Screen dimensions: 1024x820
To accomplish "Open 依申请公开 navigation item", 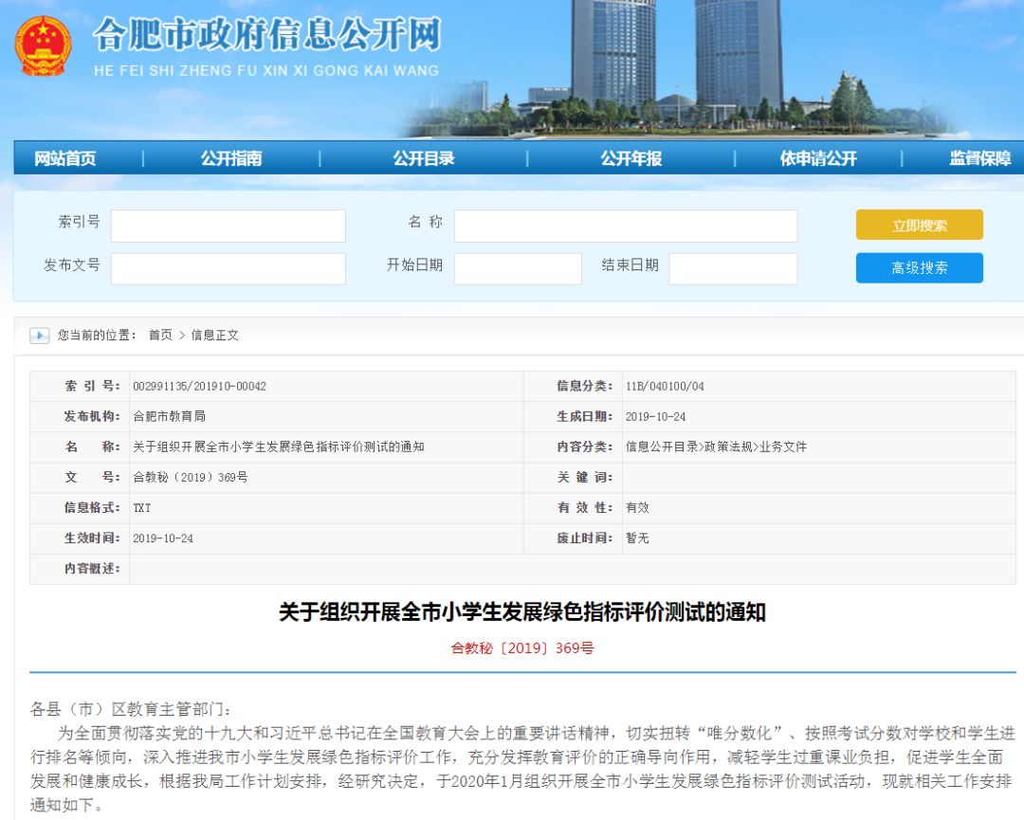I will [818, 158].
